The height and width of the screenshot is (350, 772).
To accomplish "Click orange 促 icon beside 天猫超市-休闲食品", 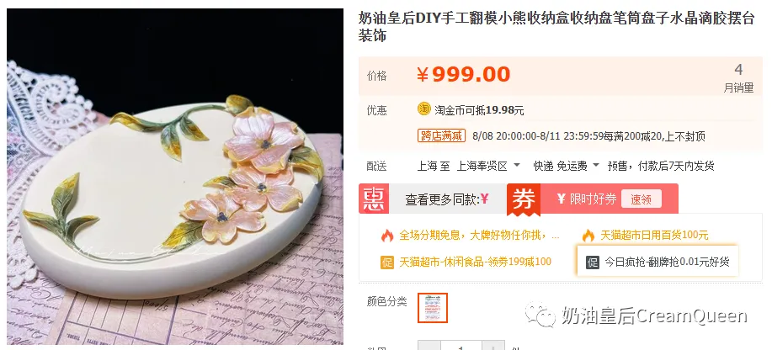I will (387, 262).
